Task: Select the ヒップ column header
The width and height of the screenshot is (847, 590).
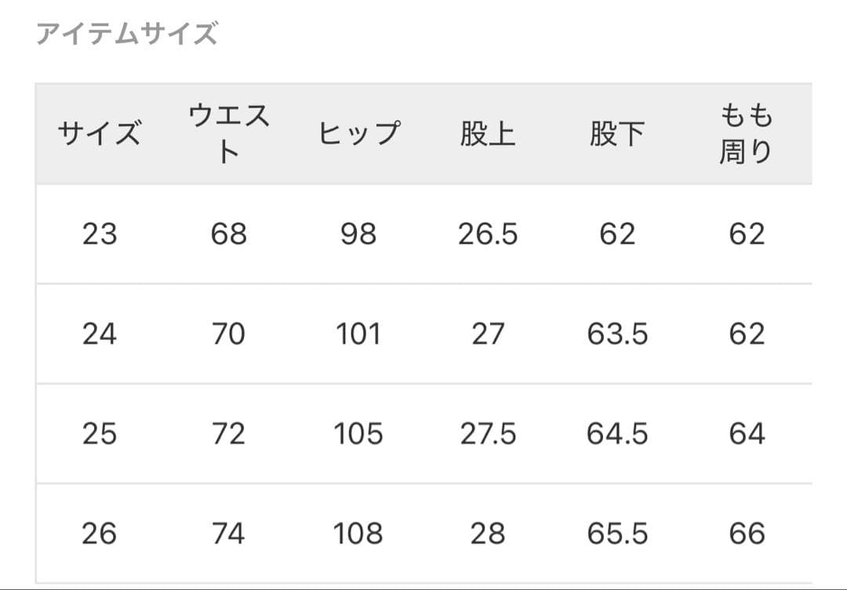Action: 358,134
